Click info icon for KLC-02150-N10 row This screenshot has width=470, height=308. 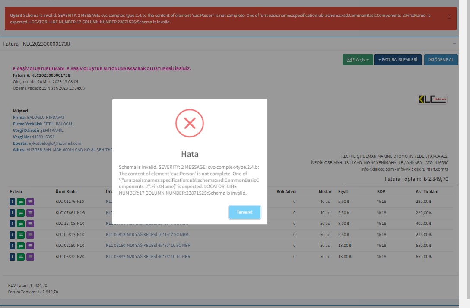tap(12, 246)
